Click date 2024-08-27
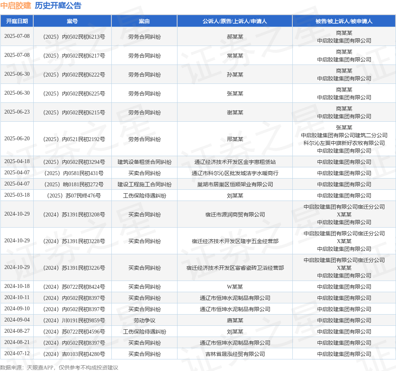396x371 pixels. 17,331
